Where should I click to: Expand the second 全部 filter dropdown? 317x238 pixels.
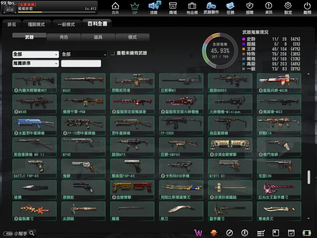click(84, 55)
